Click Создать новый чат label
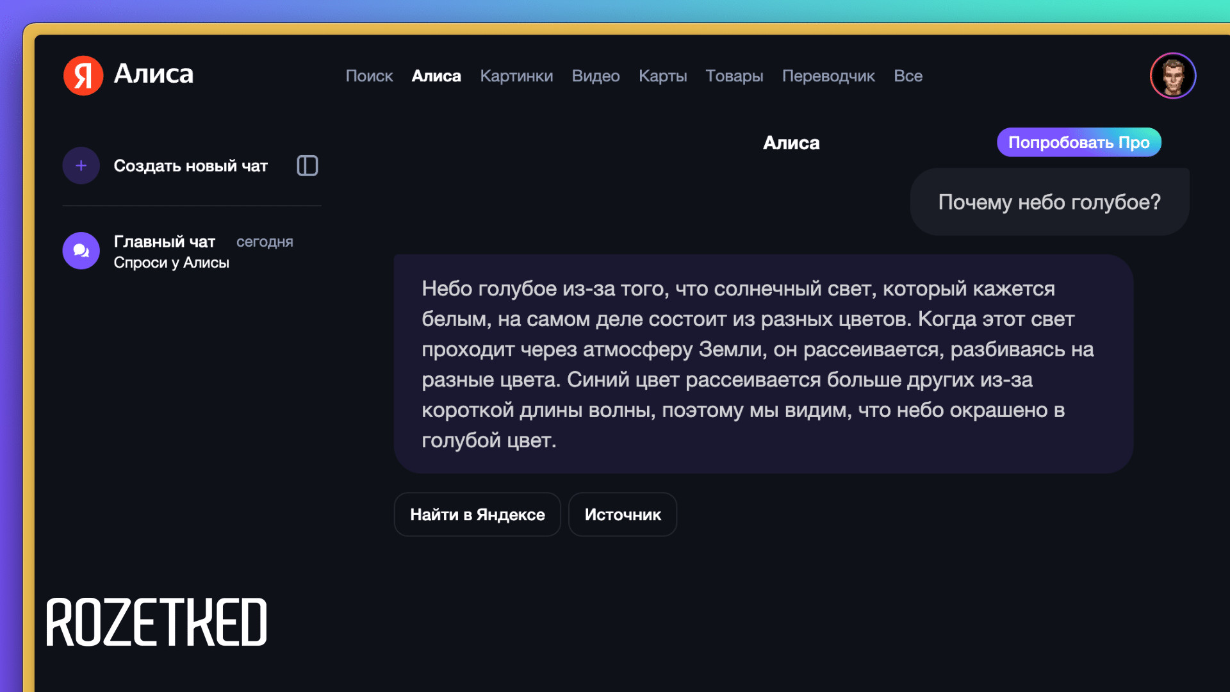 [x=190, y=166]
